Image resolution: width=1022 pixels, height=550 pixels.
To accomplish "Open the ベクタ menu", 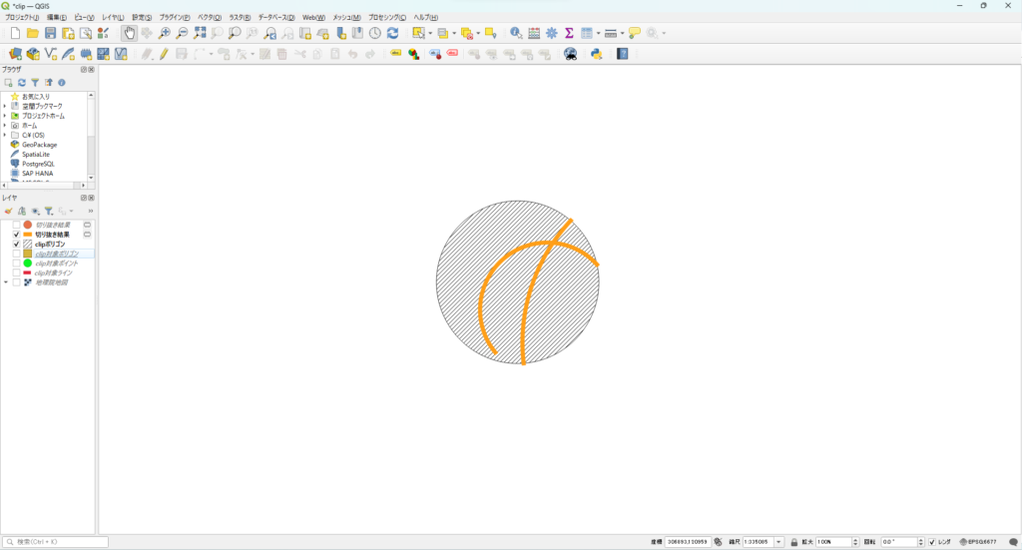I will pyautogui.click(x=210, y=18).
